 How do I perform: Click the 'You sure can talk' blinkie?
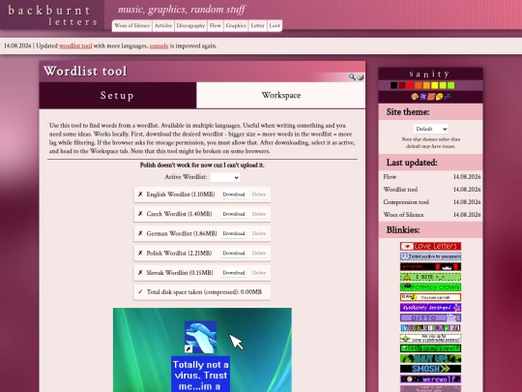click(x=430, y=297)
